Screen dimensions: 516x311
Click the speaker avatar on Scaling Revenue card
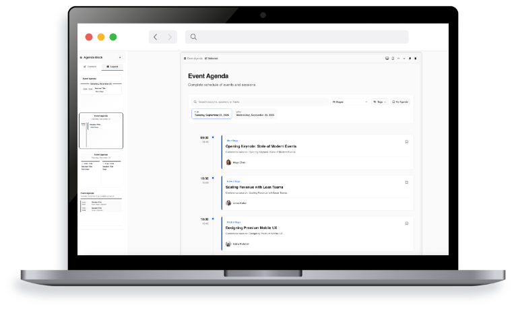coord(228,203)
